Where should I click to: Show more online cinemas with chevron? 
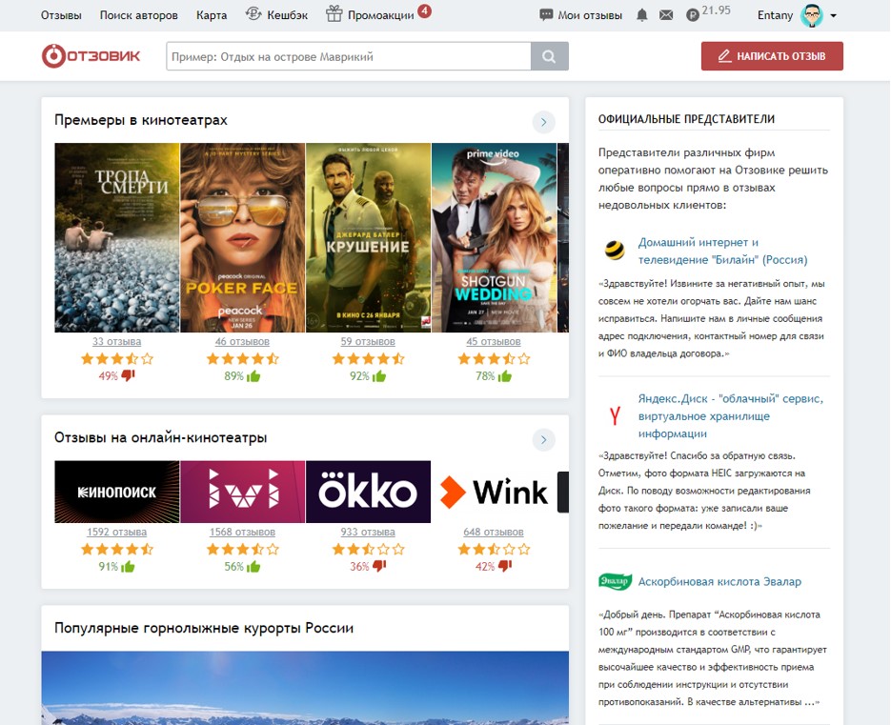tap(544, 439)
